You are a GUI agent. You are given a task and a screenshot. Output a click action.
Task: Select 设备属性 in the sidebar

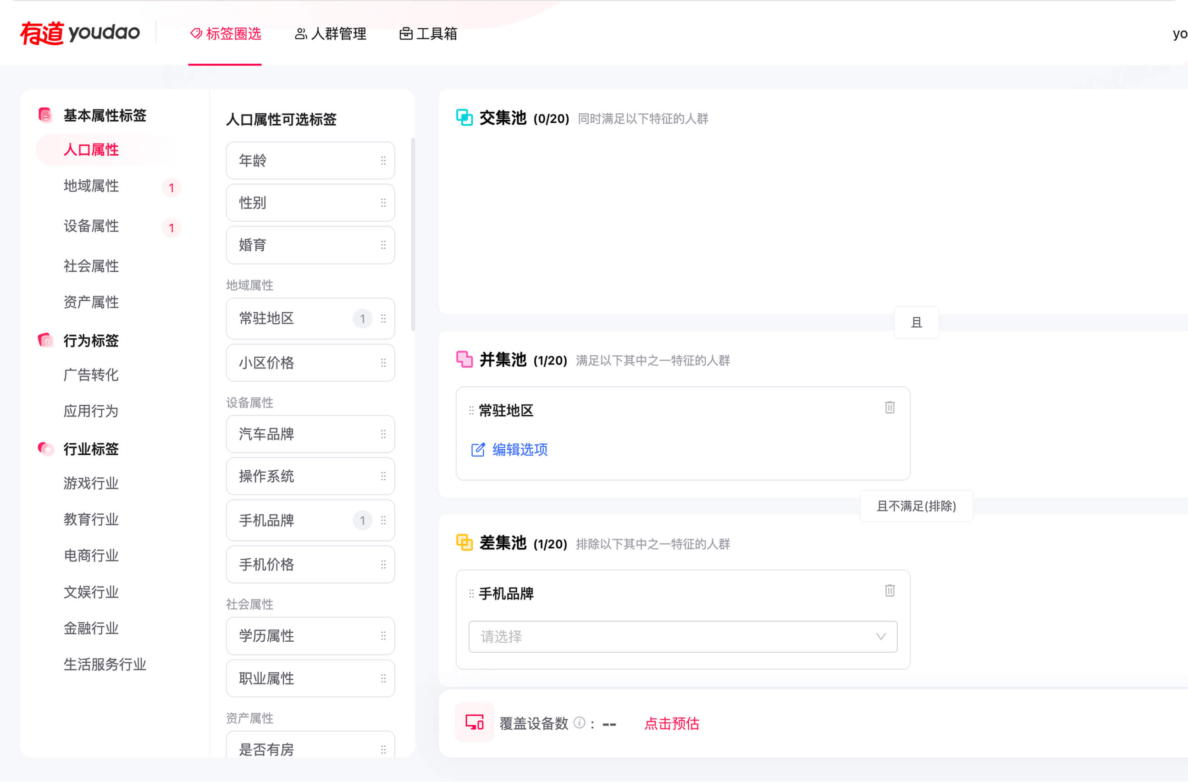91,226
